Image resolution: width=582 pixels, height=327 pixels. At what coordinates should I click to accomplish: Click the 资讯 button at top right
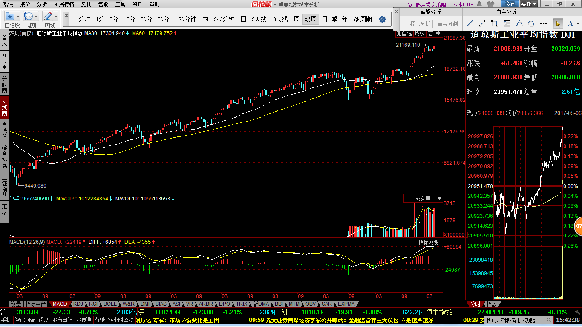click(510, 4)
